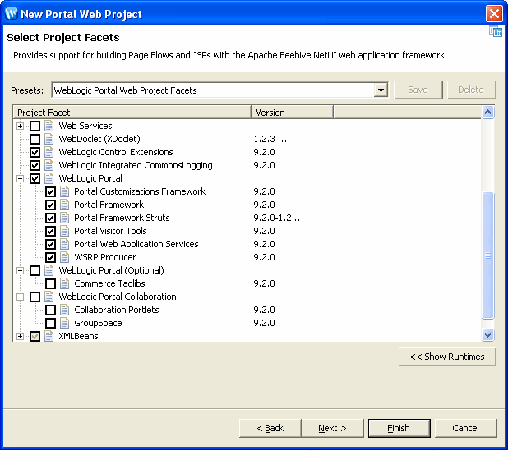Click the wizard banner icon at top right
The height and width of the screenshot is (451, 508).
[x=496, y=32]
